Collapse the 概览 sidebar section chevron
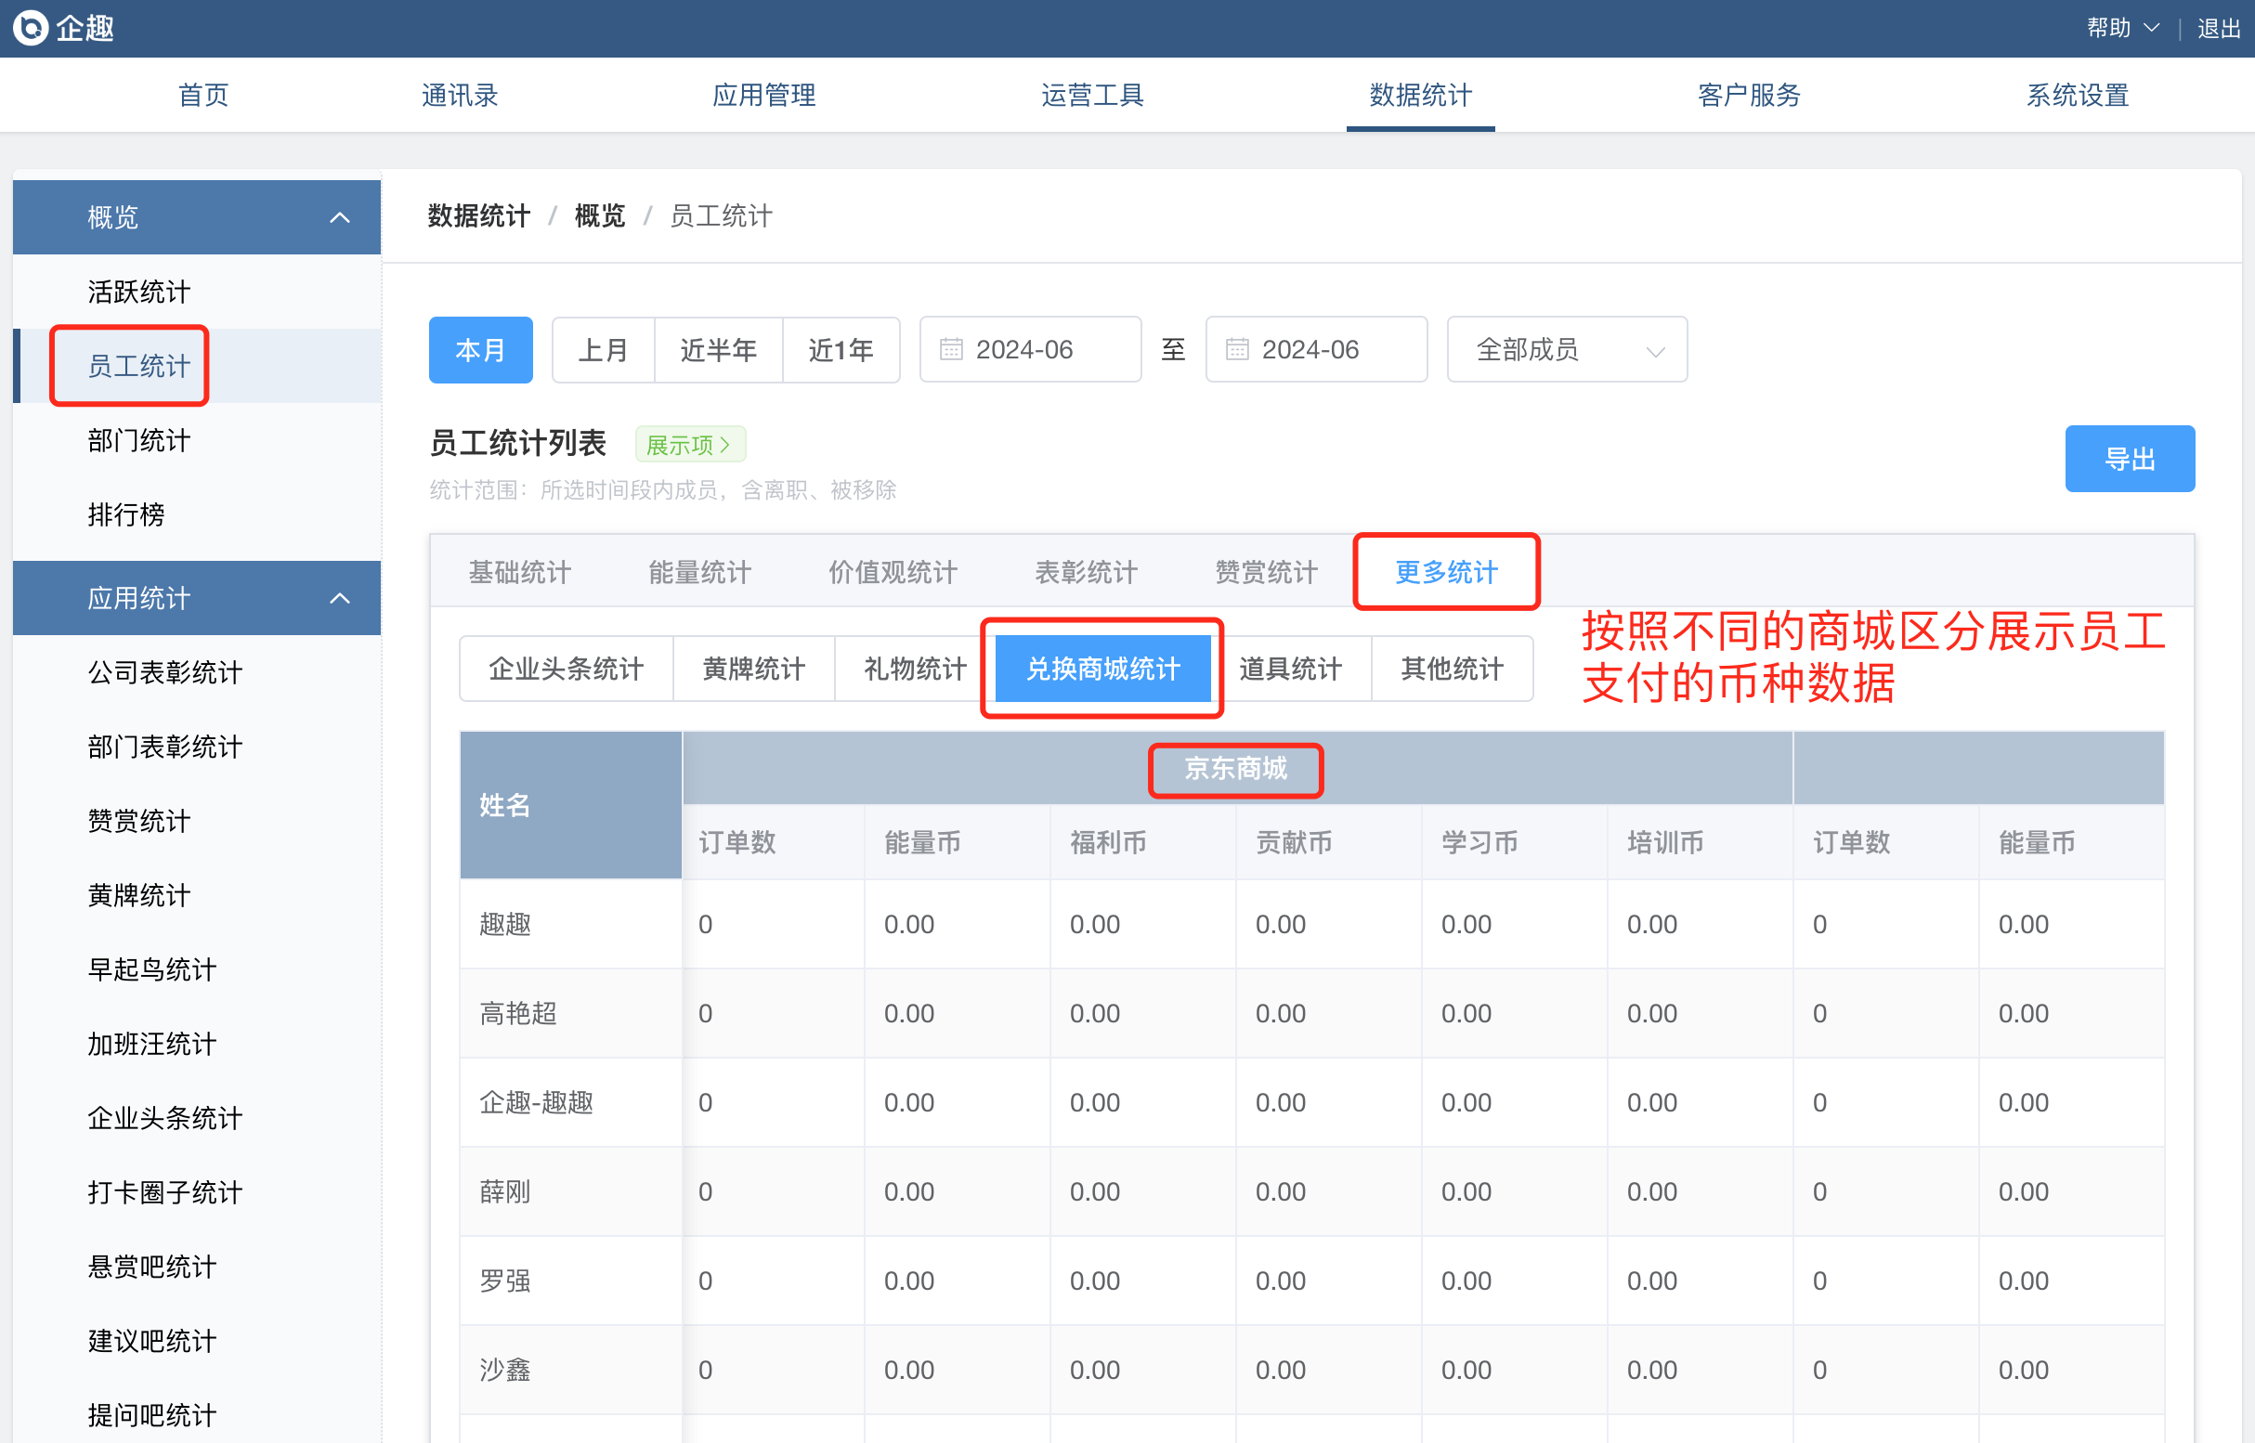This screenshot has width=2255, height=1443. (x=339, y=217)
